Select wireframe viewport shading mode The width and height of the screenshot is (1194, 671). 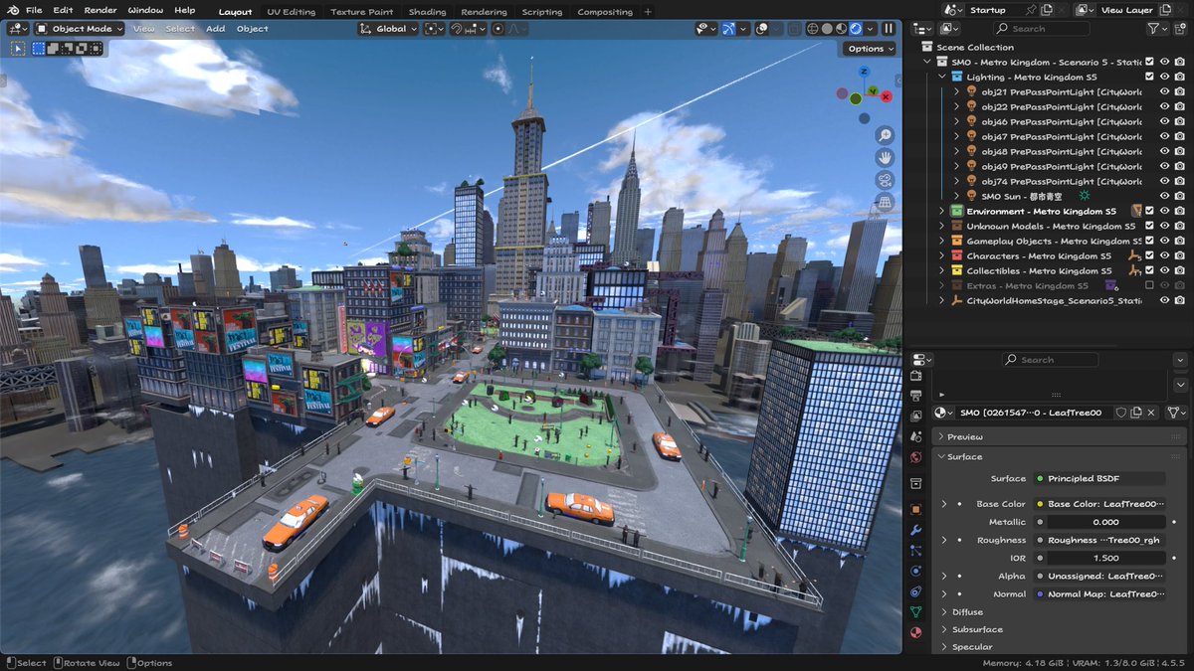point(813,29)
